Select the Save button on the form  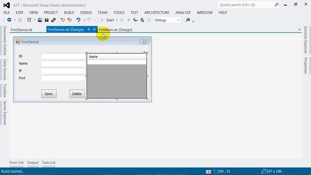click(x=49, y=94)
